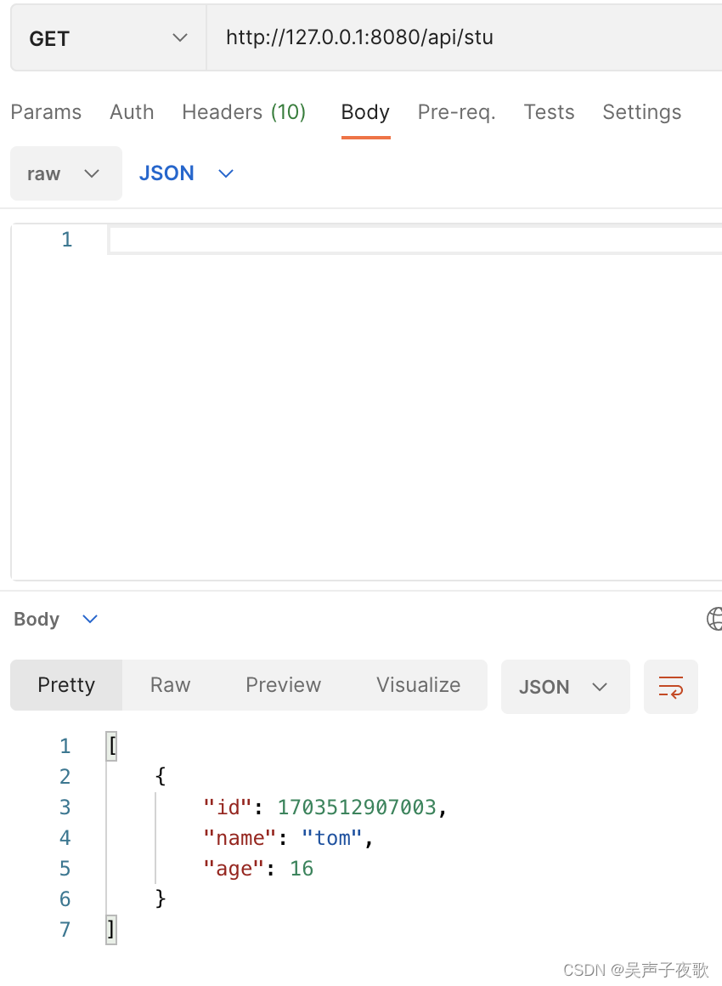
Task: Select the Visualize response view
Action: 419,685
